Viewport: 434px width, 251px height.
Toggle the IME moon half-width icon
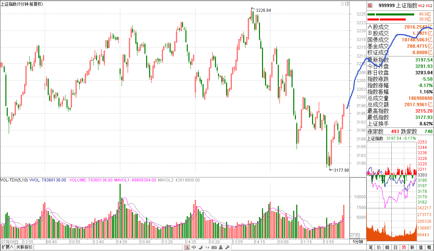click(201, 248)
